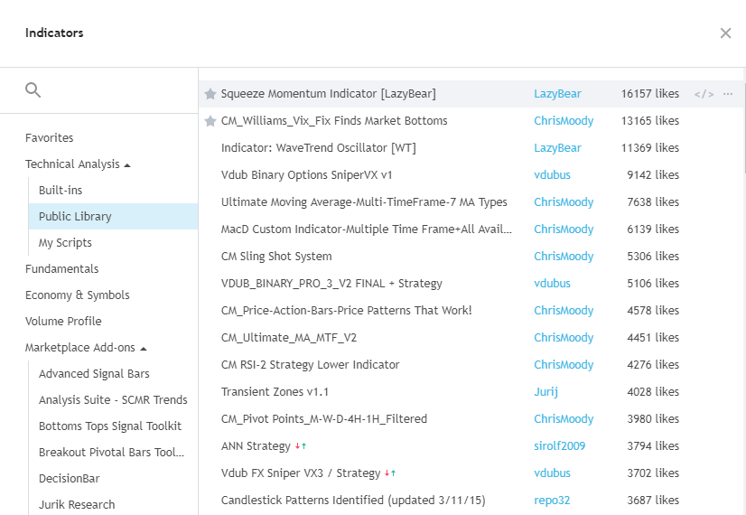Open My Scripts in the sidebar
This screenshot has width=746, height=515.
click(x=65, y=243)
